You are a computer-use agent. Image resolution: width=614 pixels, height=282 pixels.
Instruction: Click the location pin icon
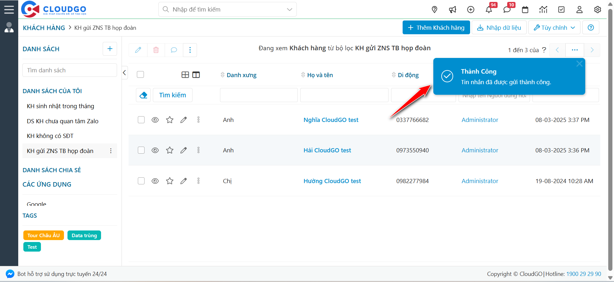434,10
